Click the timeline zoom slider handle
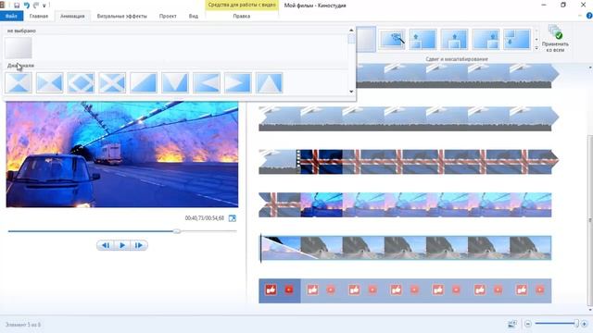The width and height of the screenshot is (593, 333). click(576, 324)
